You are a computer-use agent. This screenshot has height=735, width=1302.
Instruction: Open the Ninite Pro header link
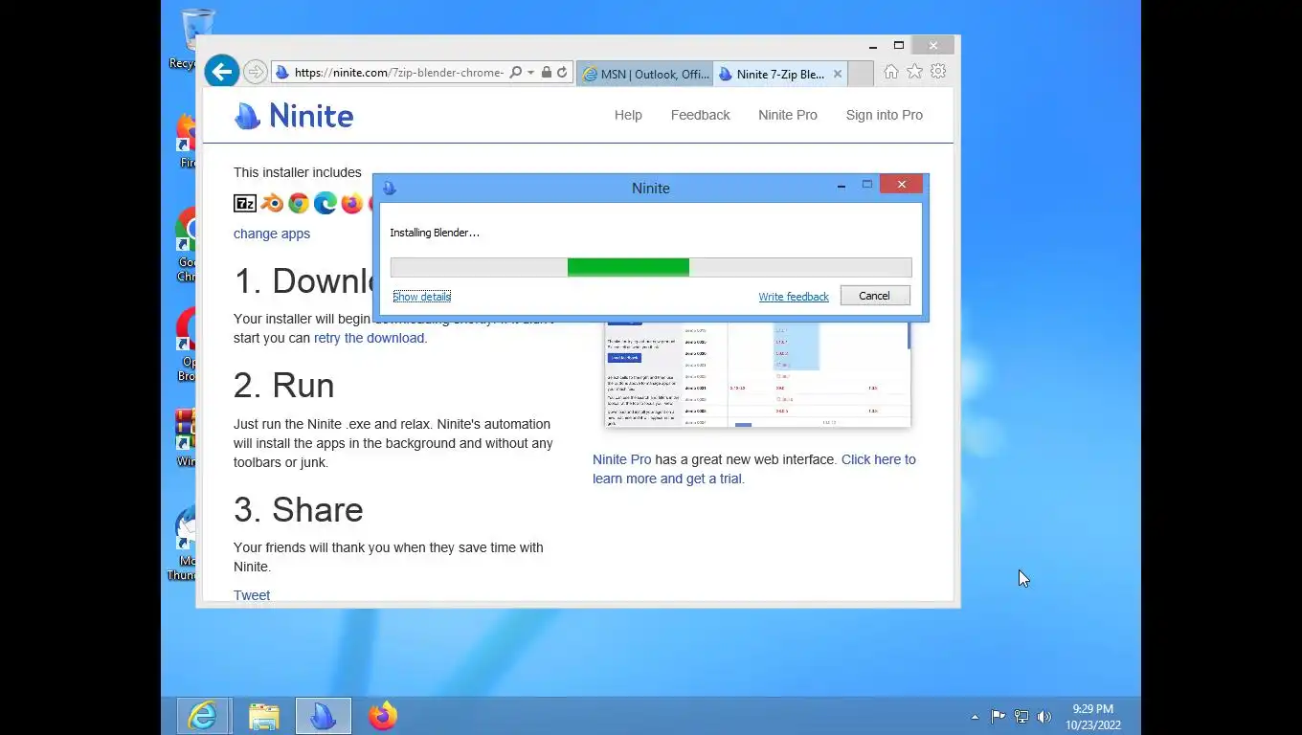[788, 115]
